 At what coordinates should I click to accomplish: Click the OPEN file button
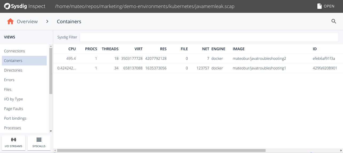click(x=326, y=6)
